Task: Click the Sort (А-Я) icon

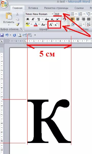Action: (x=89, y=24)
